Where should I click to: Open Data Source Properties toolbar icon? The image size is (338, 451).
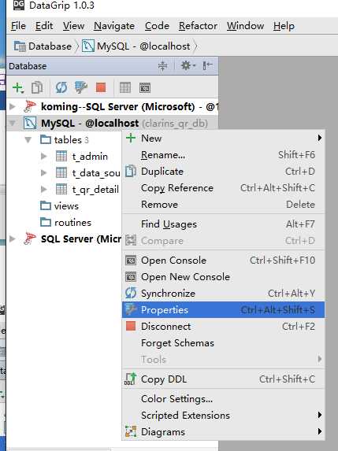[81, 87]
